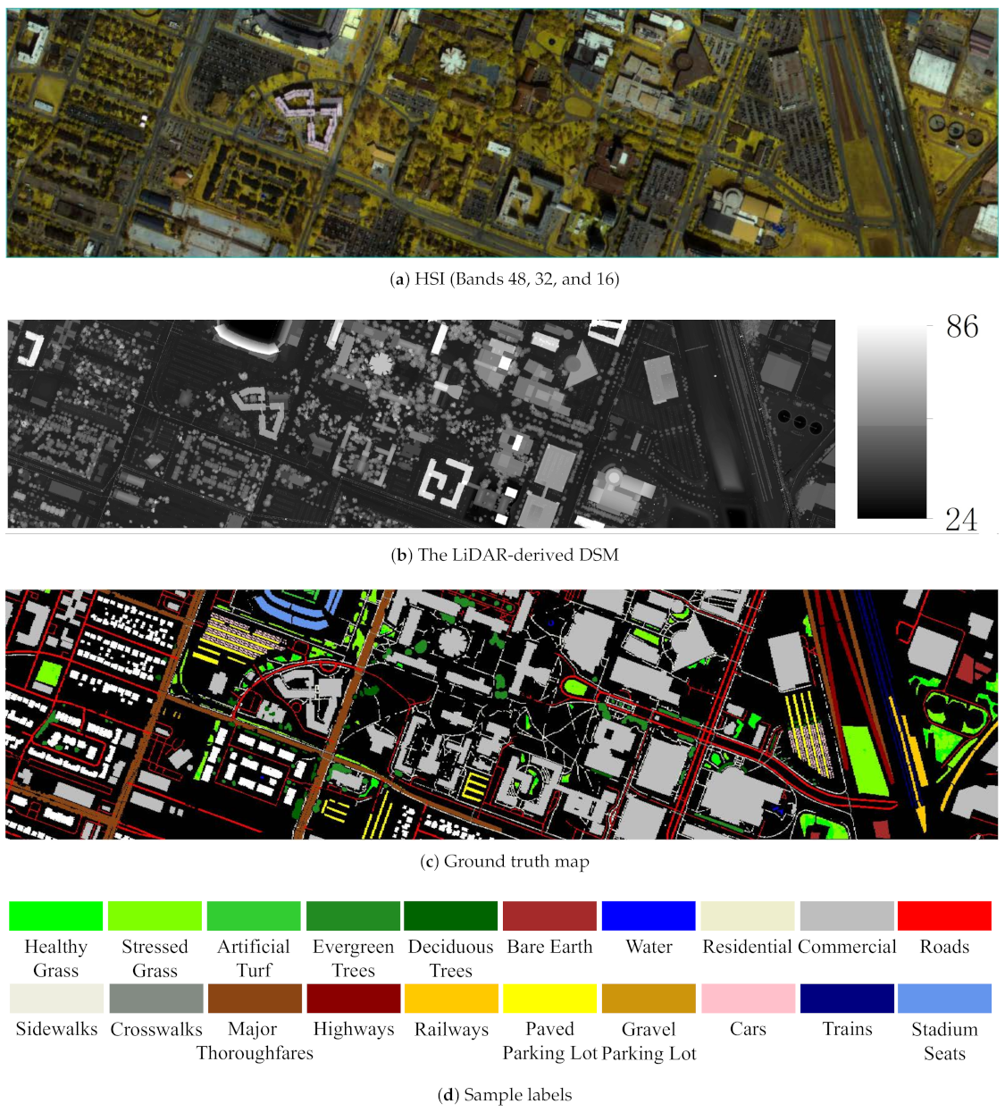Image resolution: width=1005 pixels, height=1112 pixels.
Task: Select the Crosswalks legend chip
Action: click(155, 998)
